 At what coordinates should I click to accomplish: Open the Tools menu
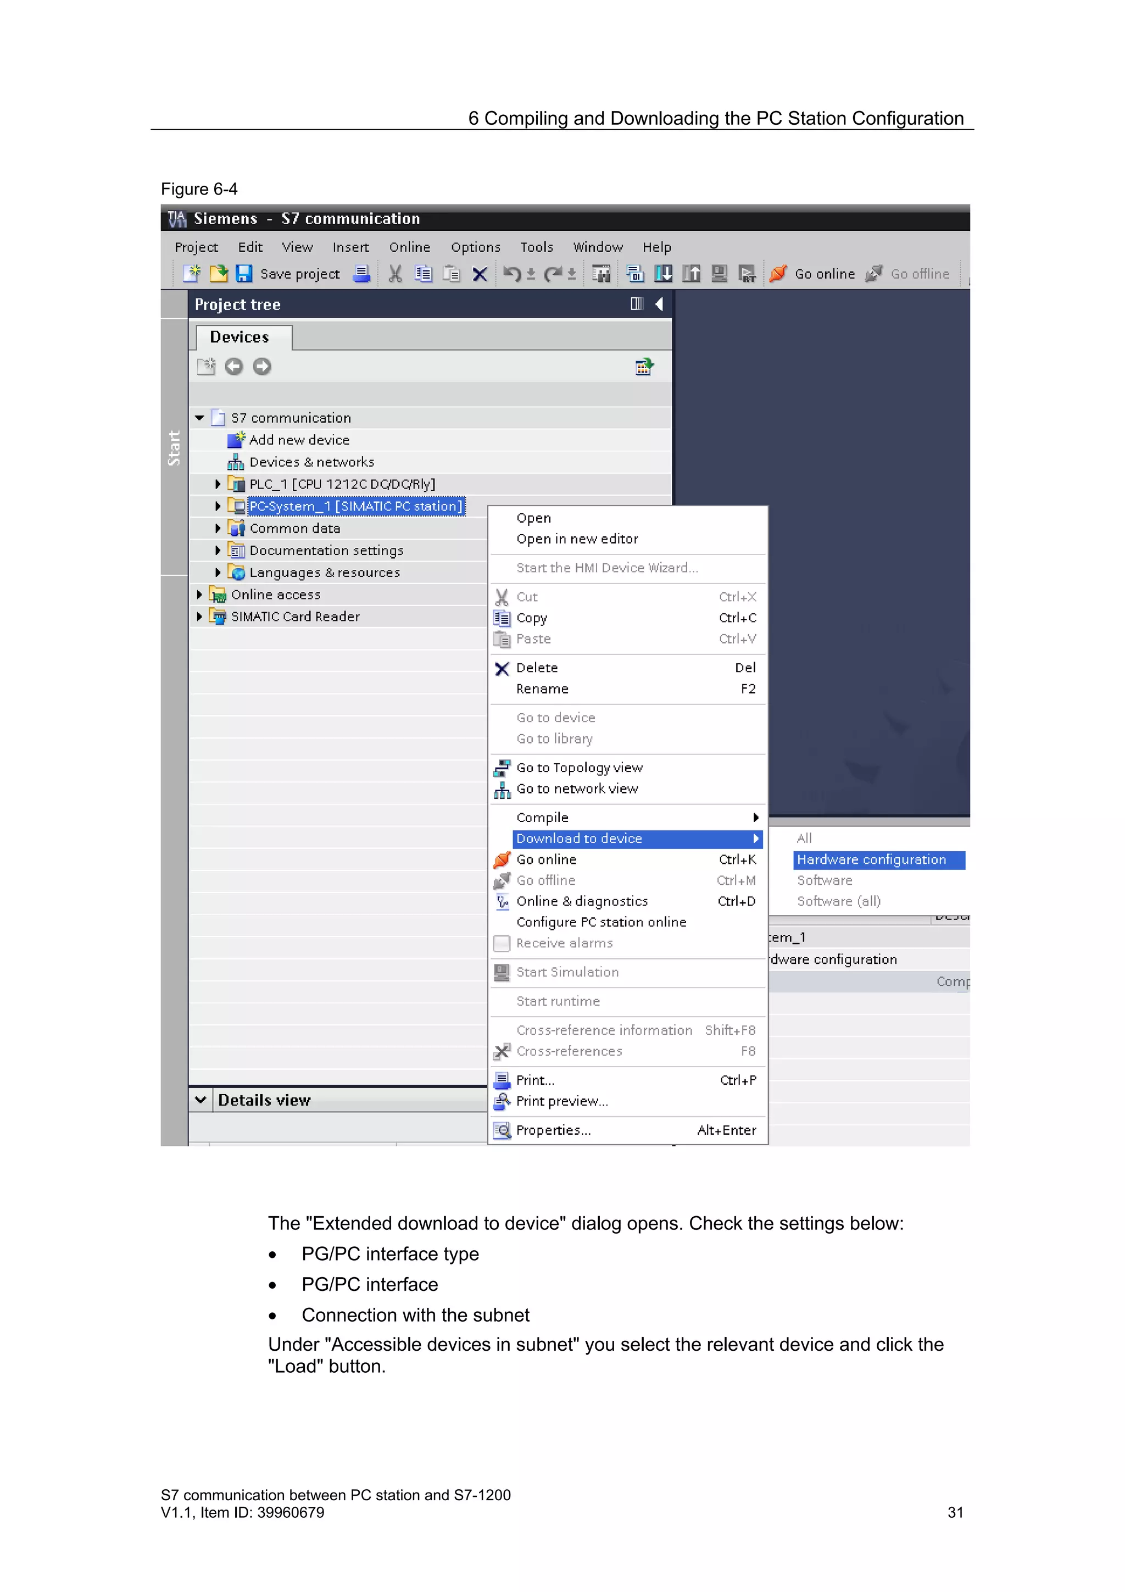(537, 247)
